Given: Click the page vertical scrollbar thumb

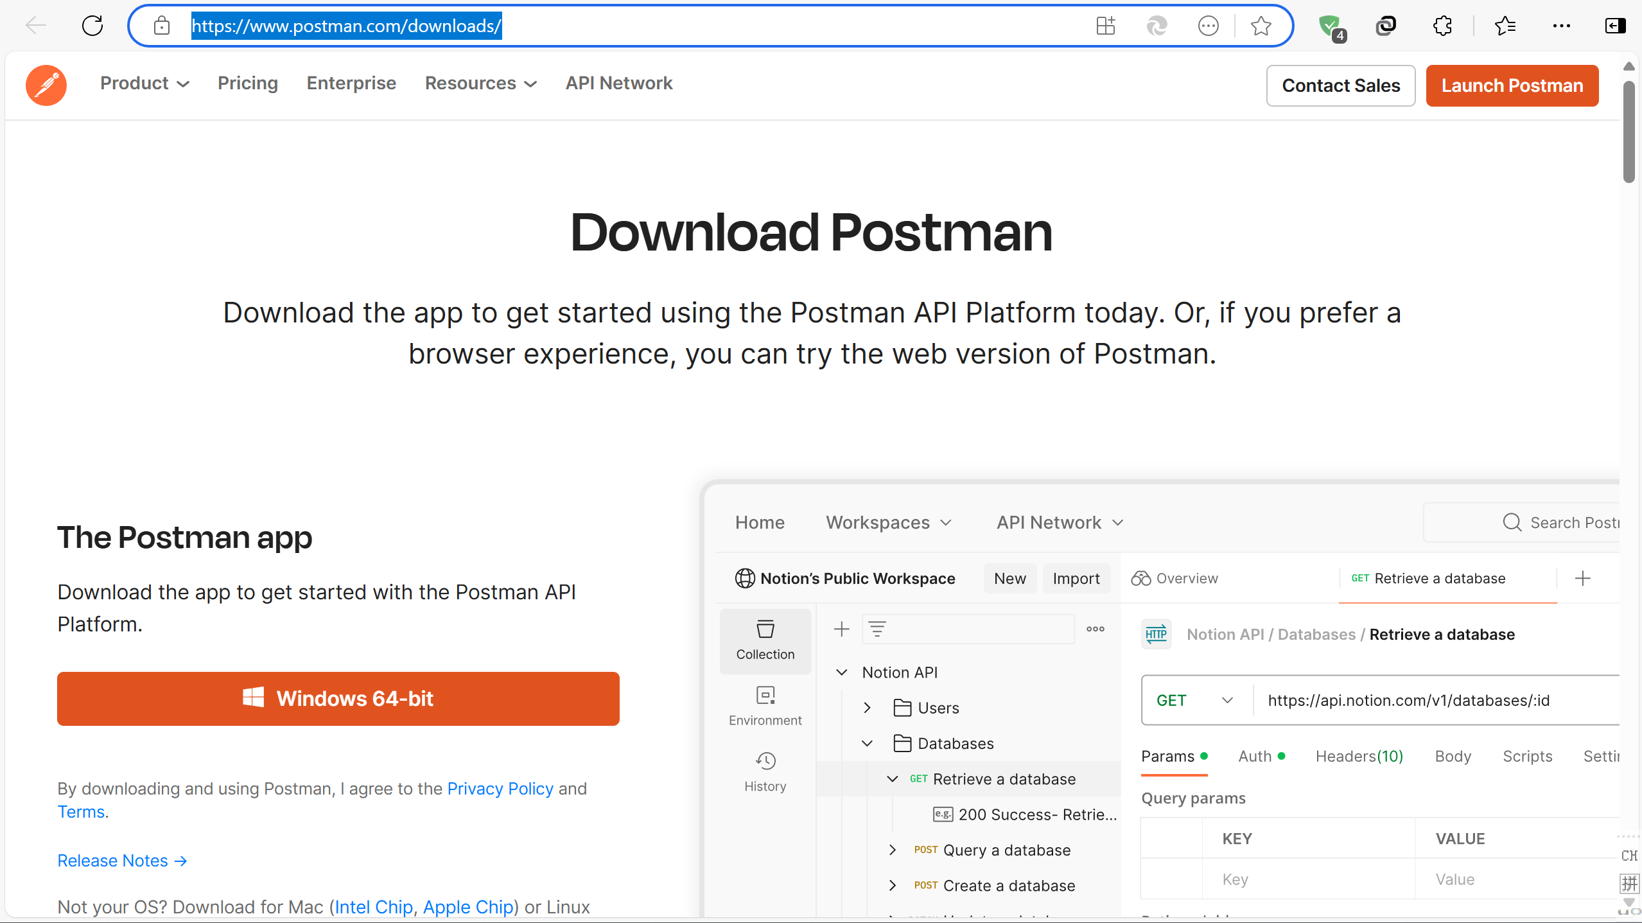Looking at the screenshot, I should [1629, 132].
